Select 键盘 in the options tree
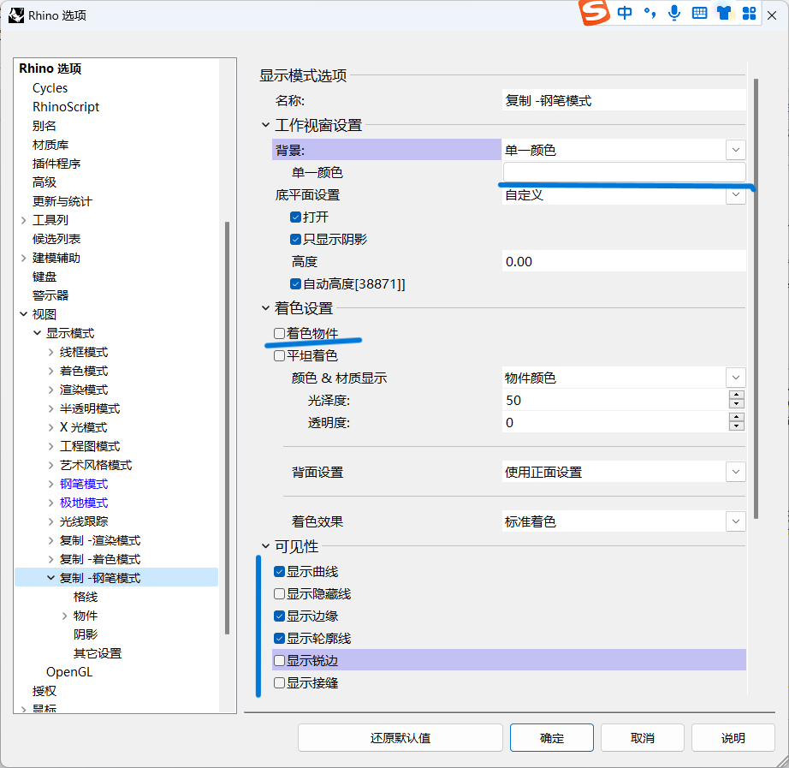Viewport: 789px width, 768px height. point(44,277)
